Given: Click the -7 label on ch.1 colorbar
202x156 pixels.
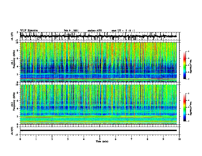Looking at the screenshot, I should point(188,79).
